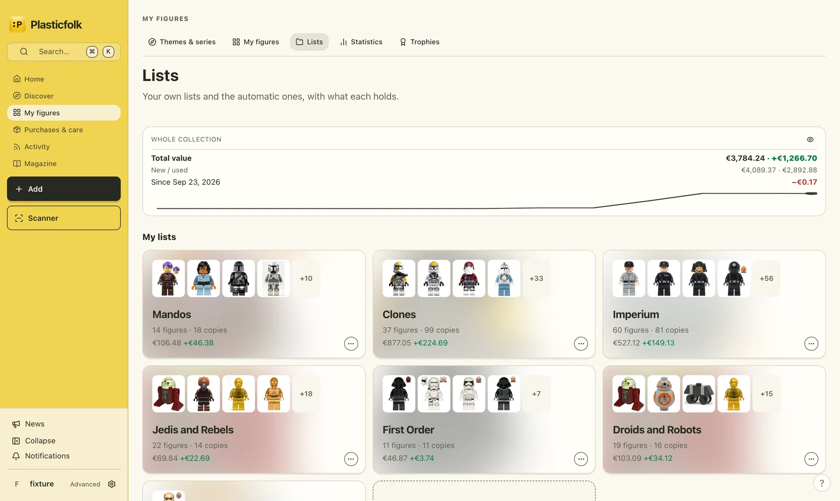Open the Activity feed
Viewport: 840px width, 501px height.
click(x=63, y=147)
